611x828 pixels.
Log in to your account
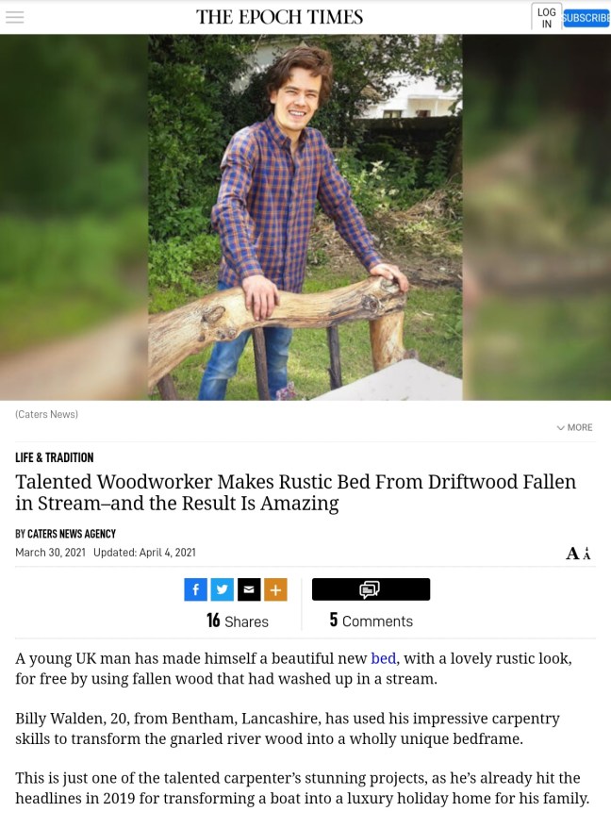click(547, 17)
